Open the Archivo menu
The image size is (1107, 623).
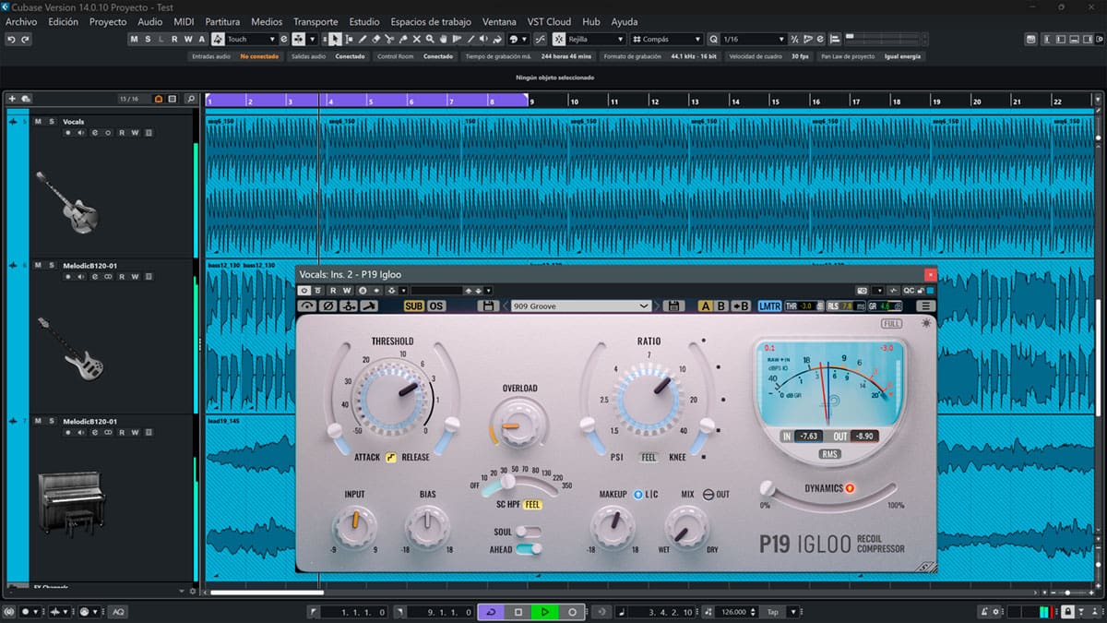tap(21, 21)
